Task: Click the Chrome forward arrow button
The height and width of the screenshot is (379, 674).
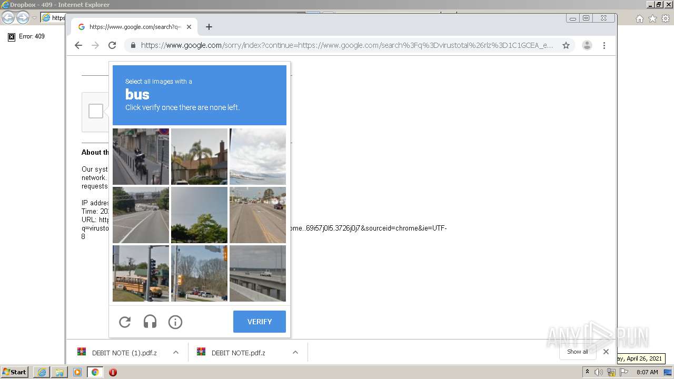Action: pyautogui.click(x=95, y=45)
